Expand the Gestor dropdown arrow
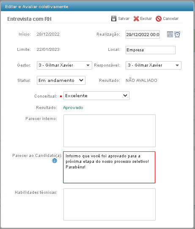 point(88,65)
